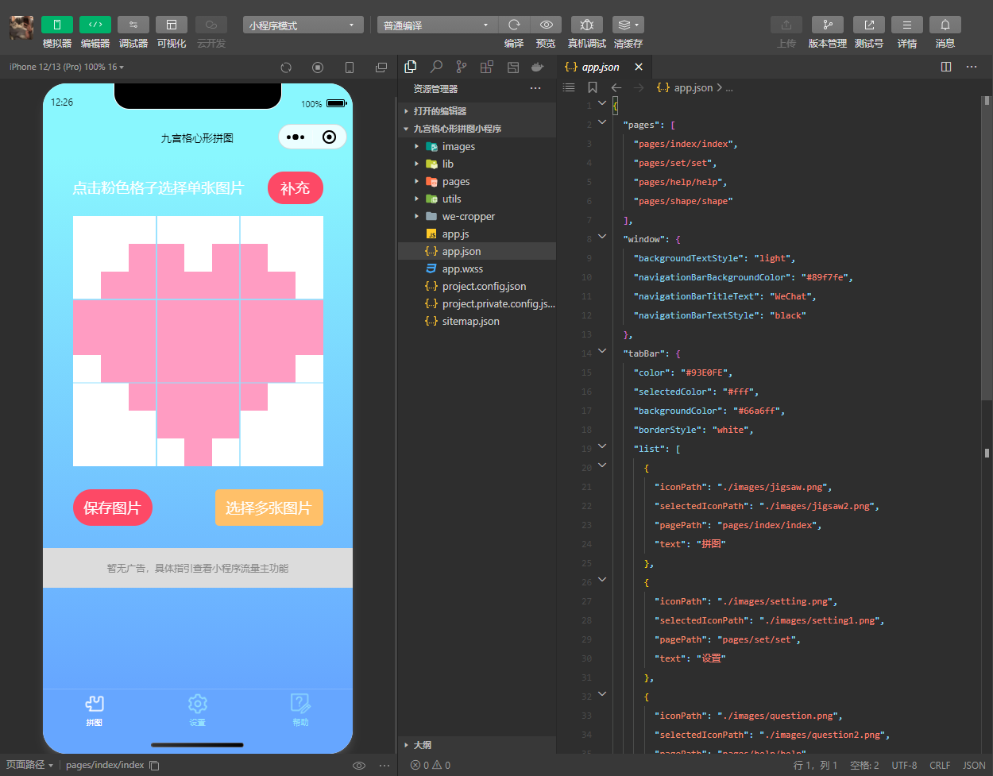Click the real-device debugging bug icon
Image resolution: width=993 pixels, height=776 pixels.
click(x=586, y=25)
